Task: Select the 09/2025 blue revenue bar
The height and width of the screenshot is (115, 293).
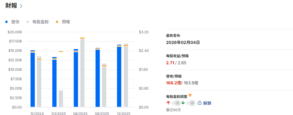Action: (98, 78)
